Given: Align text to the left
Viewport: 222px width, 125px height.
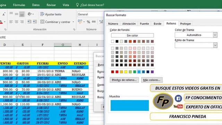Looking at the screenshot, I should (11, 22).
